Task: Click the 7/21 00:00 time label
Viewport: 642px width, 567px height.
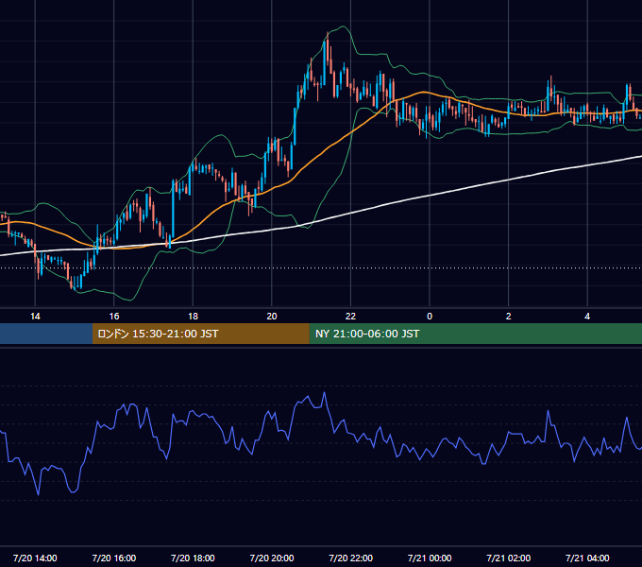Action: (430, 558)
